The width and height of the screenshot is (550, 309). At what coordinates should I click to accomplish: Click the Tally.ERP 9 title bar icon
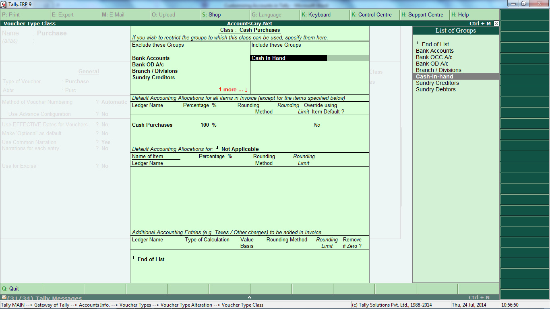coord(4,4)
